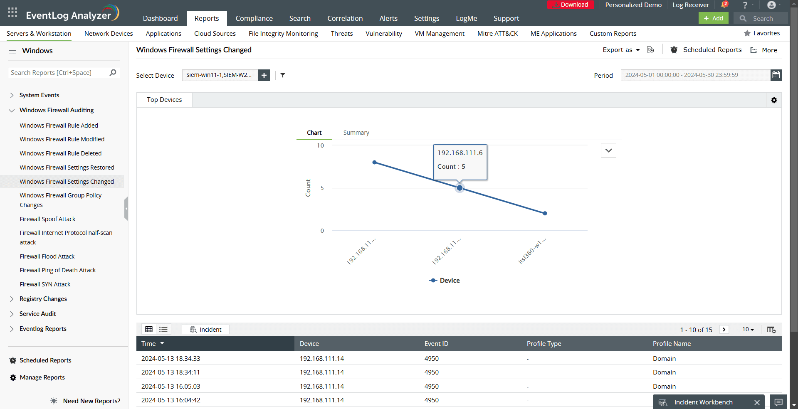Click the green Add button
Image resolution: width=798 pixels, height=409 pixels.
[x=713, y=18]
